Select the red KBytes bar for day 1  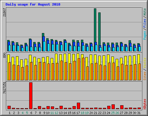[x=9, y=108]
